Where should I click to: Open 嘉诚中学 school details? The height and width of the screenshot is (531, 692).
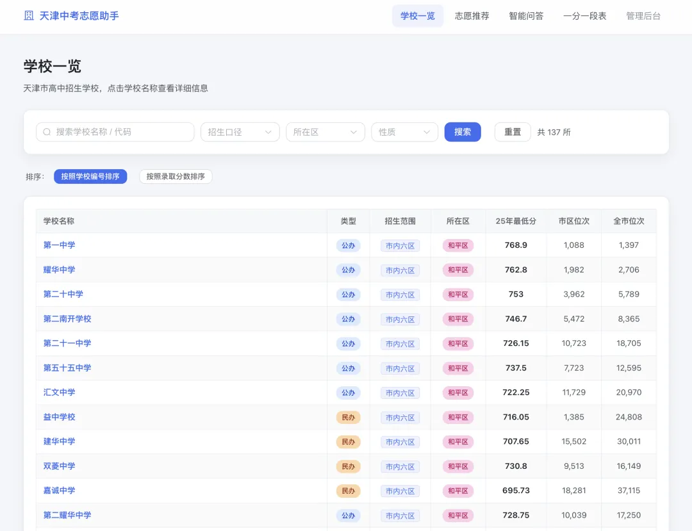pyautogui.click(x=59, y=491)
